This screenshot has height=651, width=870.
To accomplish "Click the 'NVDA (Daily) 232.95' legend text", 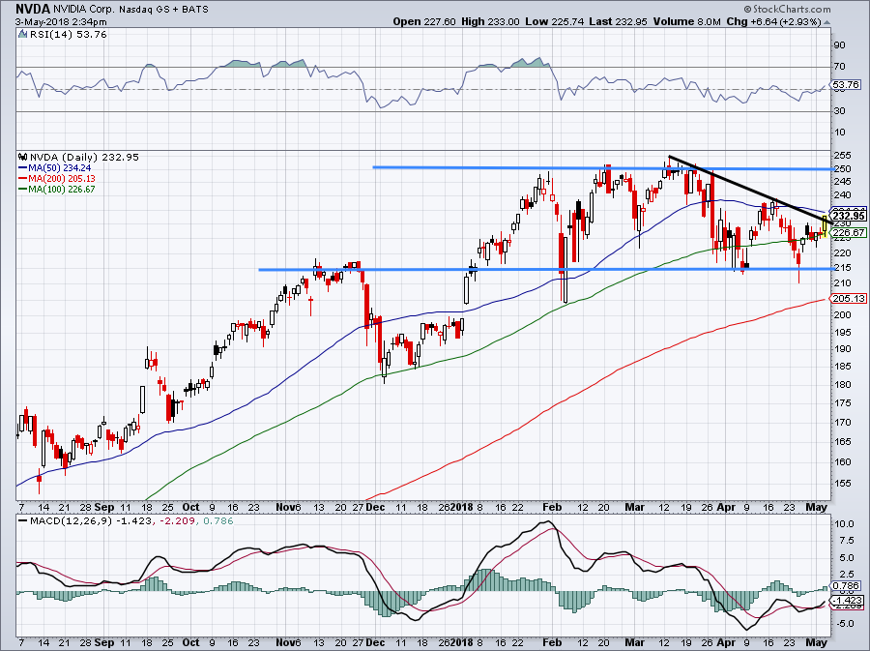I will pos(84,157).
